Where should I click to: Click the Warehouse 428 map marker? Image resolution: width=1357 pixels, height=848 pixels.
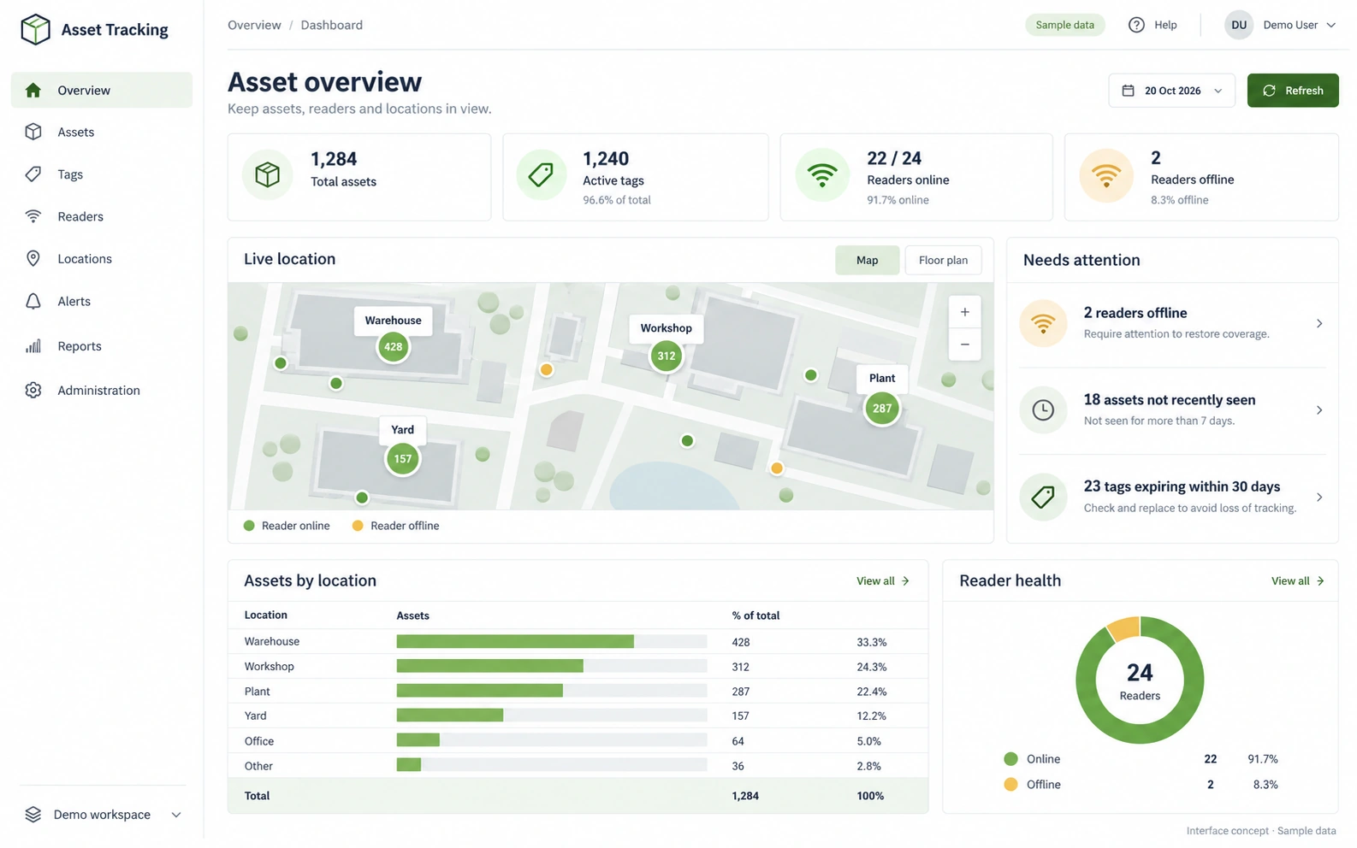pos(393,347)
